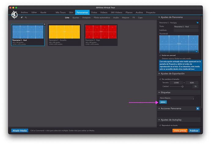Open the search magnifier icon

click(x=26, y=17)
